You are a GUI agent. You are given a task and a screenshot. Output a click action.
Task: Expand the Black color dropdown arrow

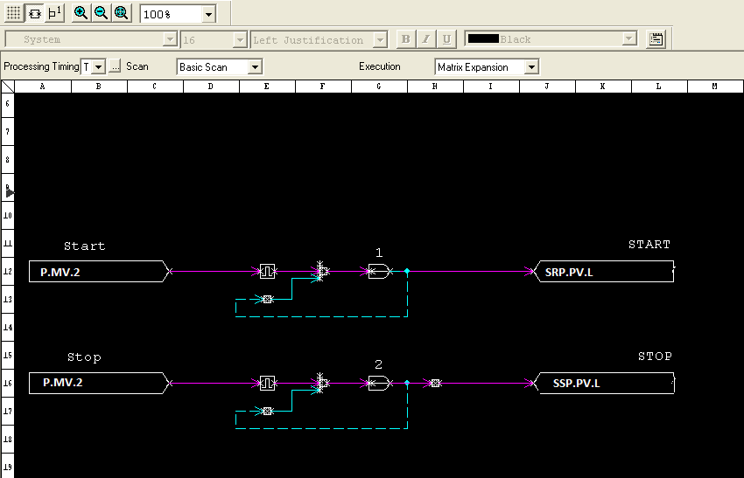click(x=628, y=38)
